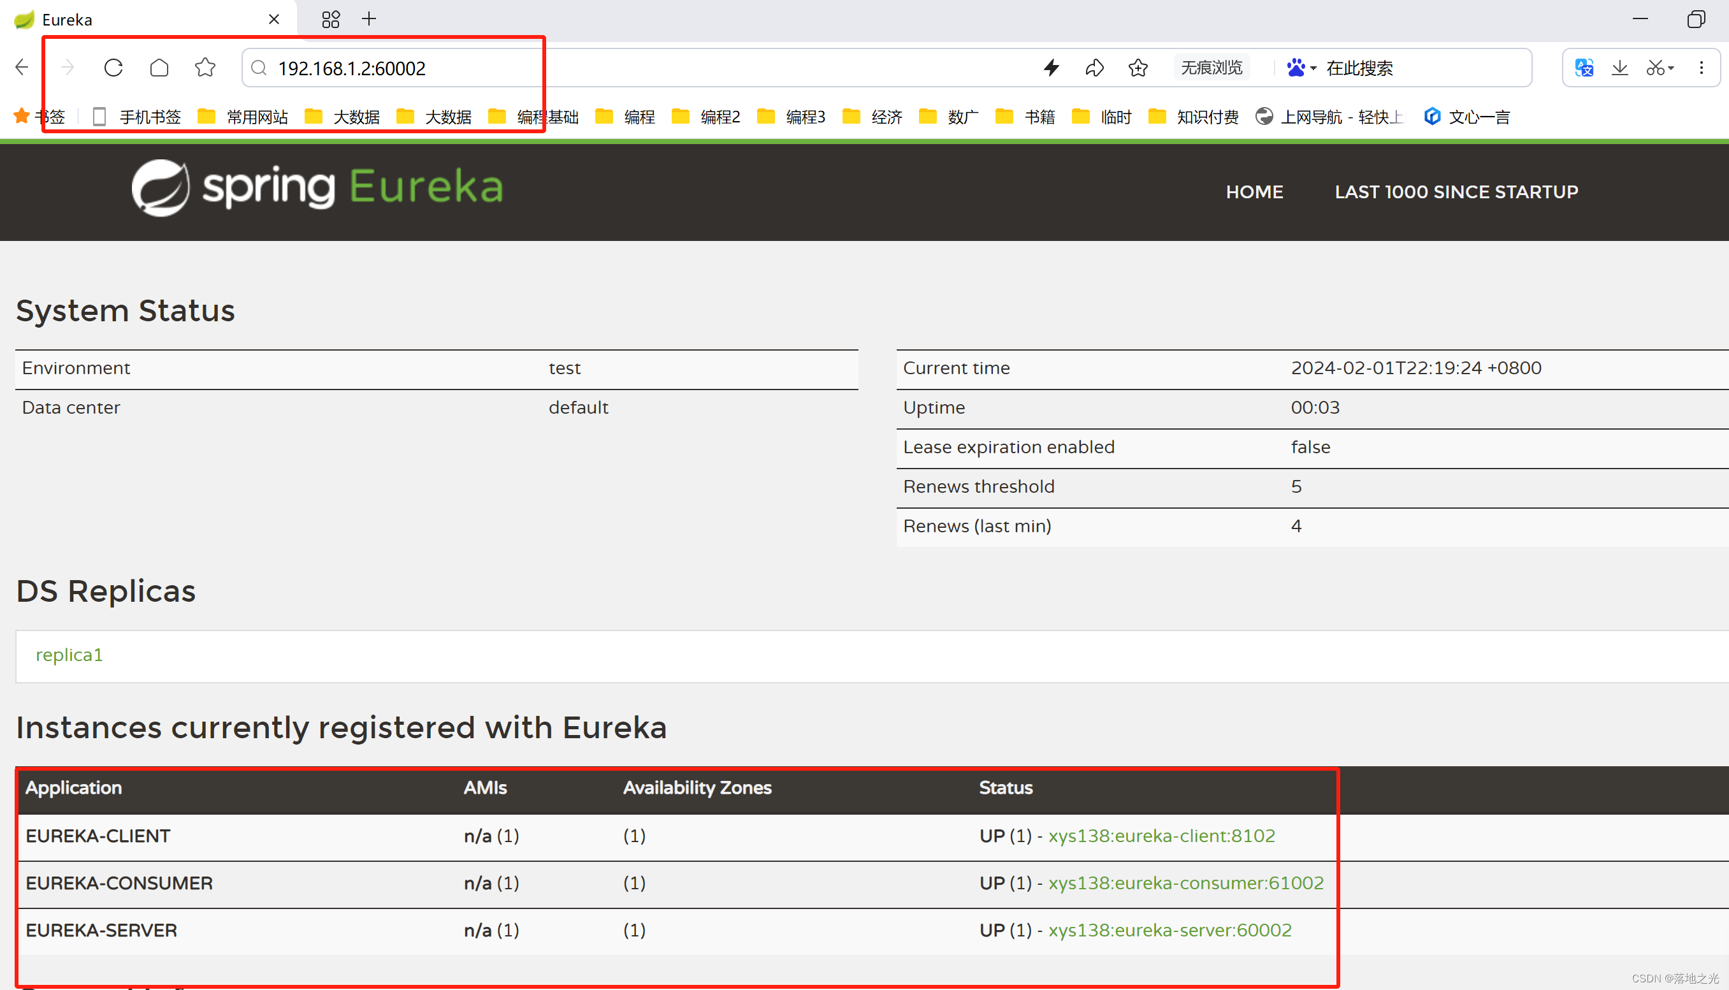Open the three-dot browser menu
This screenshot has width=1729, height=990.
(x=1701, y=68)
